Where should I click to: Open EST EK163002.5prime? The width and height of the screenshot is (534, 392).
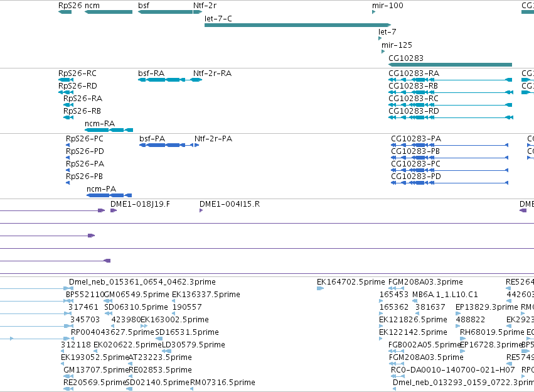[x=174, y=320]
